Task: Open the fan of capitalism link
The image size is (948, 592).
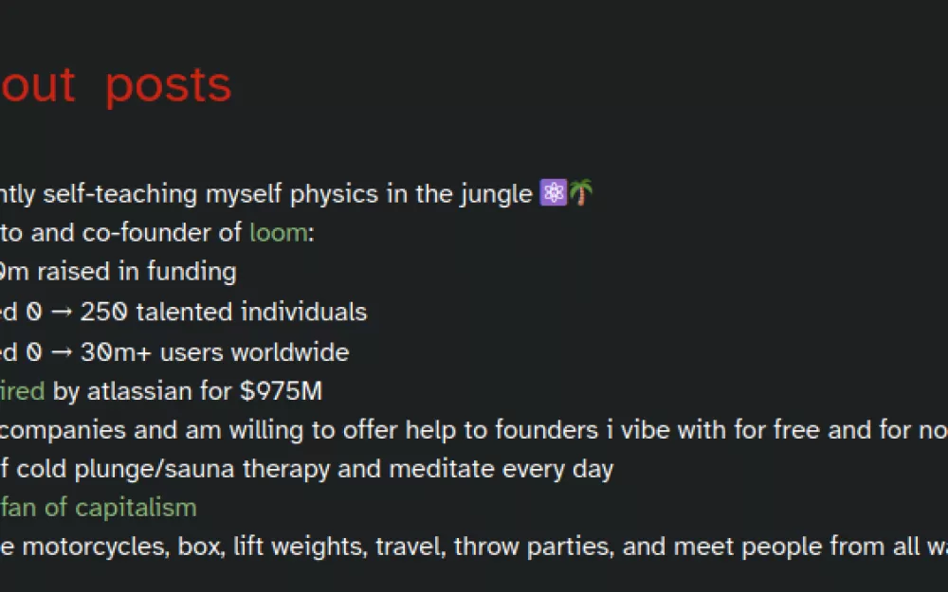Action: (x=99, y=508)
